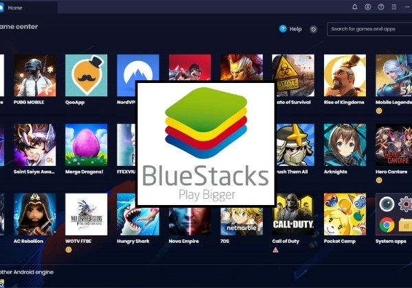Click red warning triangle under Call of Duty
Screen dimensions: 412x288
[x=275, y=250]
